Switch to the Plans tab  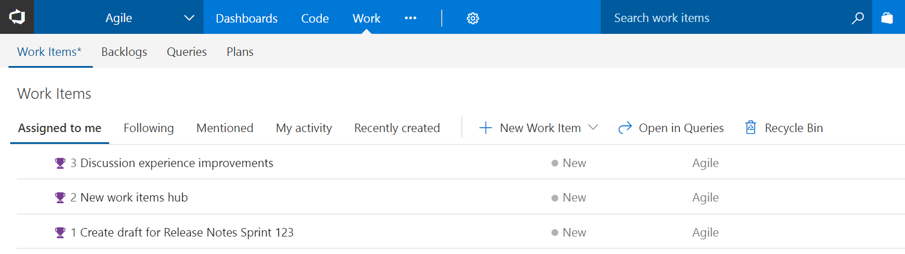[x=240, y=52]
